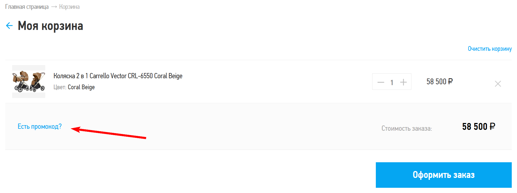The image size is (517, 193).
Task: Increase stroller quantity with plus button
Action: [x=403, y=82]
